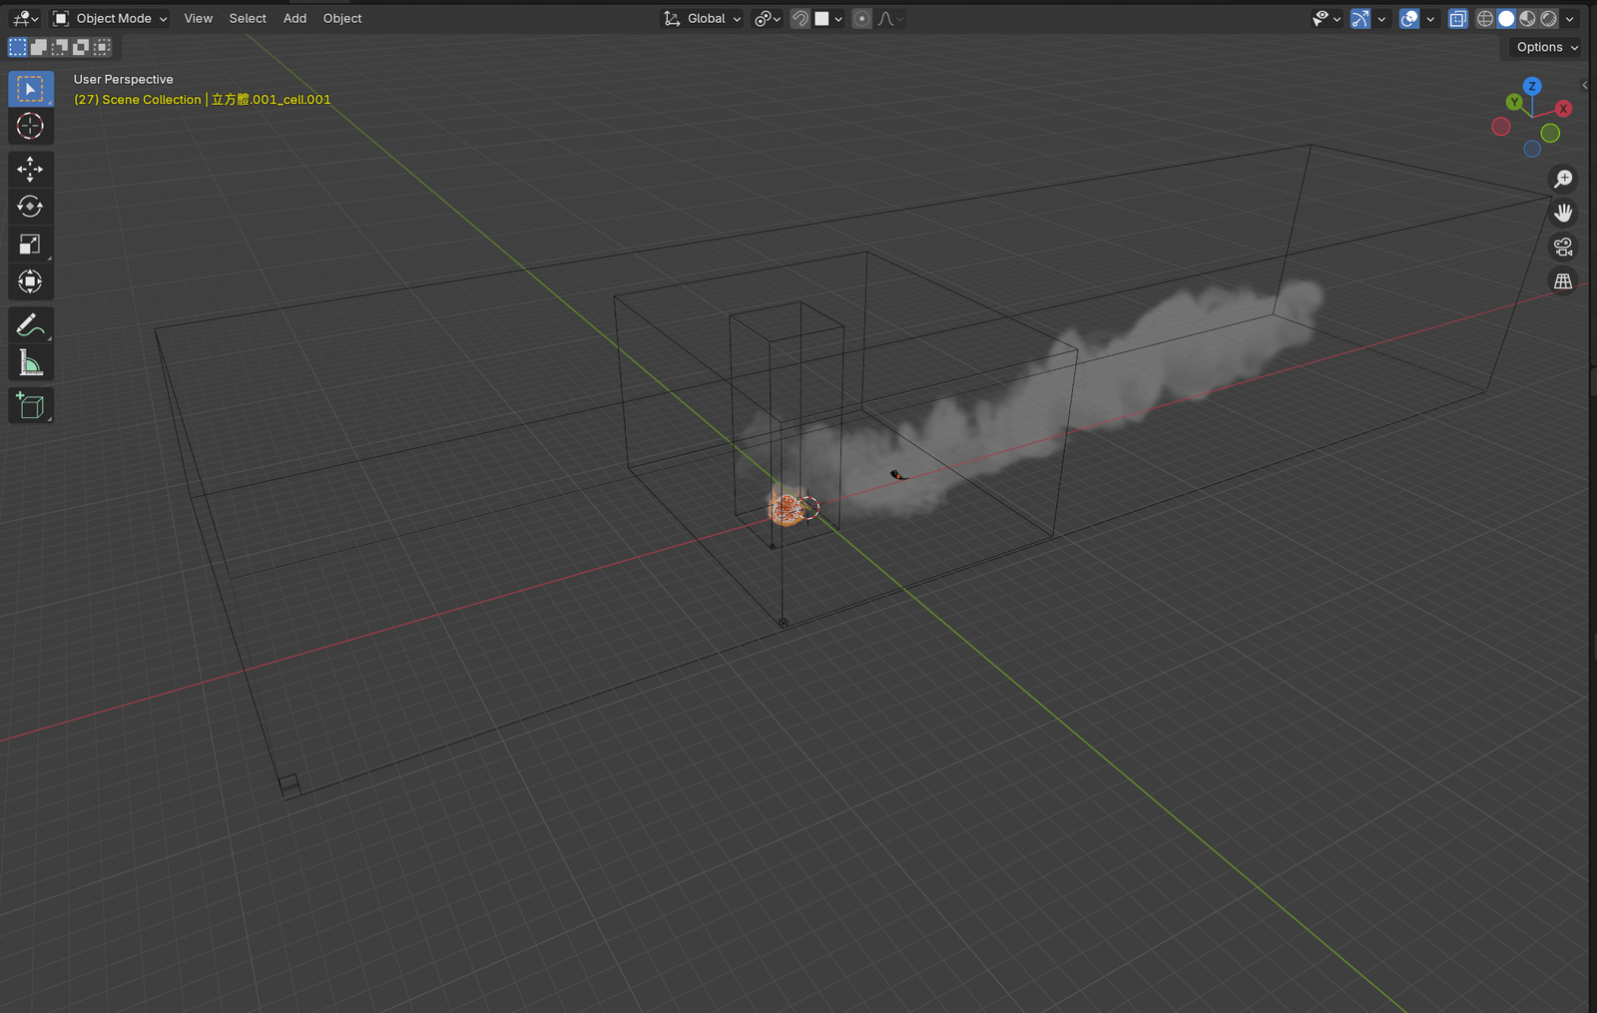Open the View menu
Screen dimensions: 1597x1013
[198, 19]
